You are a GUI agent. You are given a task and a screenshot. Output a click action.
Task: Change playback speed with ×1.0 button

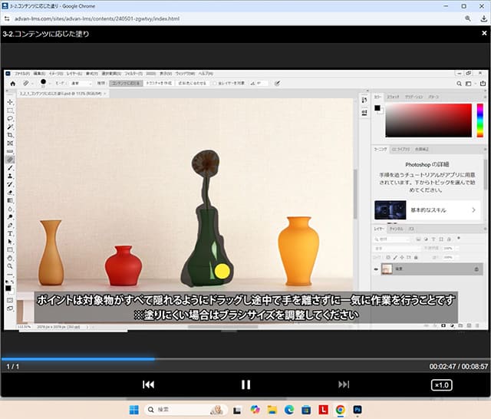pos(442,385)
